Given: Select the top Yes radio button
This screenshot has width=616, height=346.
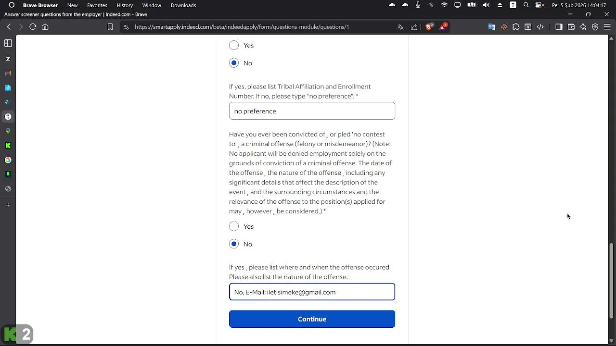Looking at the screenshot, I should (x=234, y=46).
